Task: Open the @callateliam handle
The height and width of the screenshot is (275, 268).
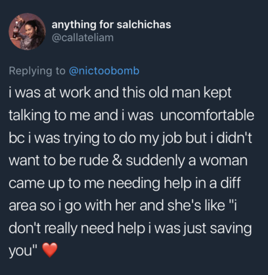Action: [83, 38]
